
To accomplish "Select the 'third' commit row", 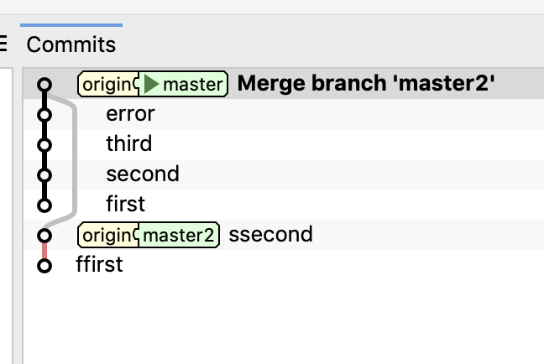I will coord(129,144).
